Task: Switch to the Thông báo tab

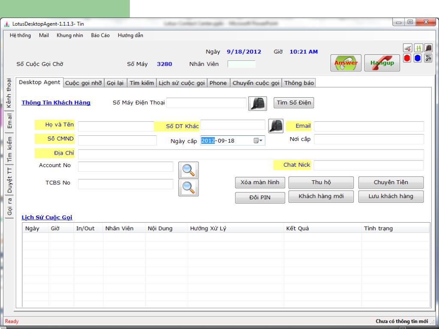Action: coord(299,83)
